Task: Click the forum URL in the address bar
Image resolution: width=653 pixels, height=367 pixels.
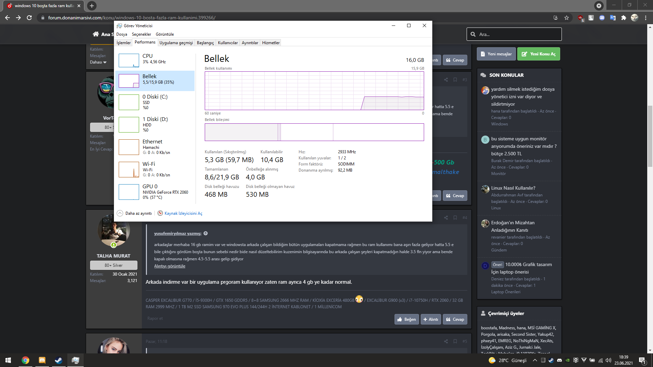Action: 132,18
